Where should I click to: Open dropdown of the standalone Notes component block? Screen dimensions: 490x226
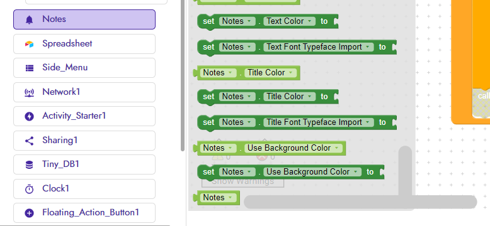pos(218,198)
